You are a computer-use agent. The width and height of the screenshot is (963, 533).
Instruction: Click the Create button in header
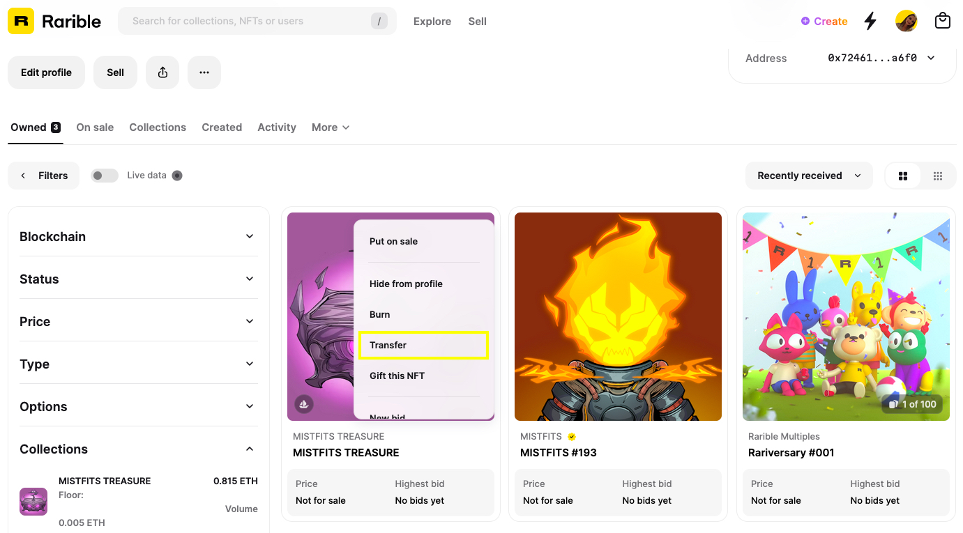tap(824, 22)
